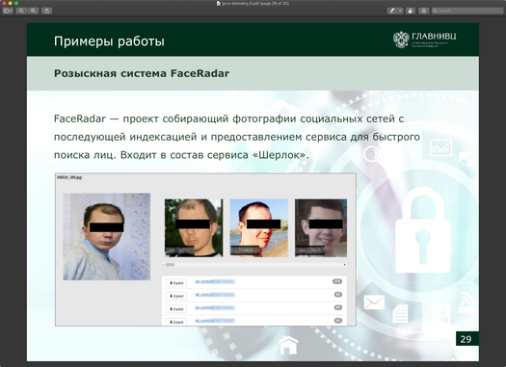Show the Markup toolbar
The image size is (506, 367).
(x=424, y=11)
